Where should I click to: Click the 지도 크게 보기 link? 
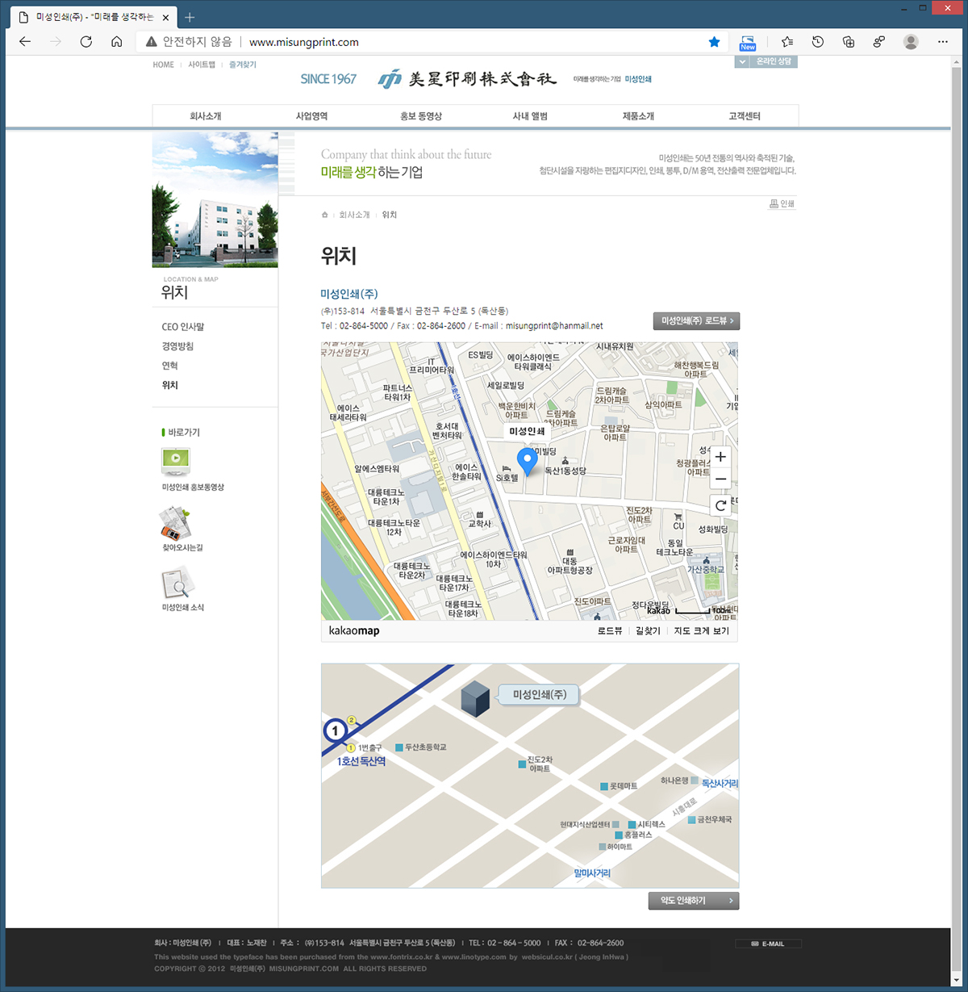(701, 631)
